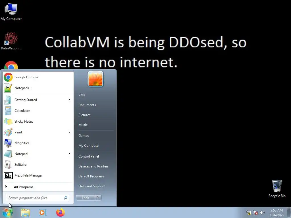Expand Notepad recent files arrow

pyautogui.click(x=69, y=154)
